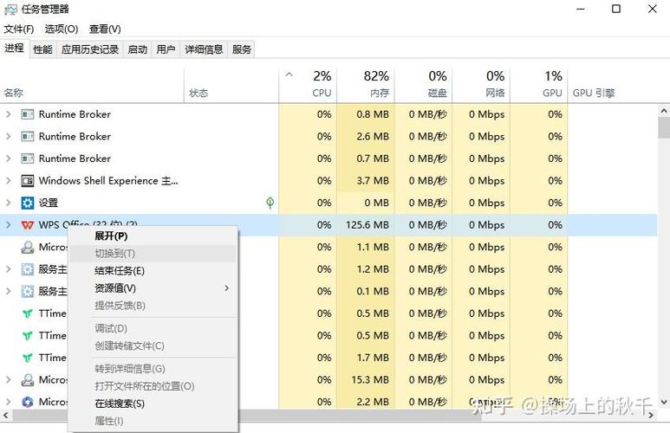The height and width of the screenshot is (433, 670).
Task: Click the Micros user icon with 15.3 MB
Action: click(28, 380)
